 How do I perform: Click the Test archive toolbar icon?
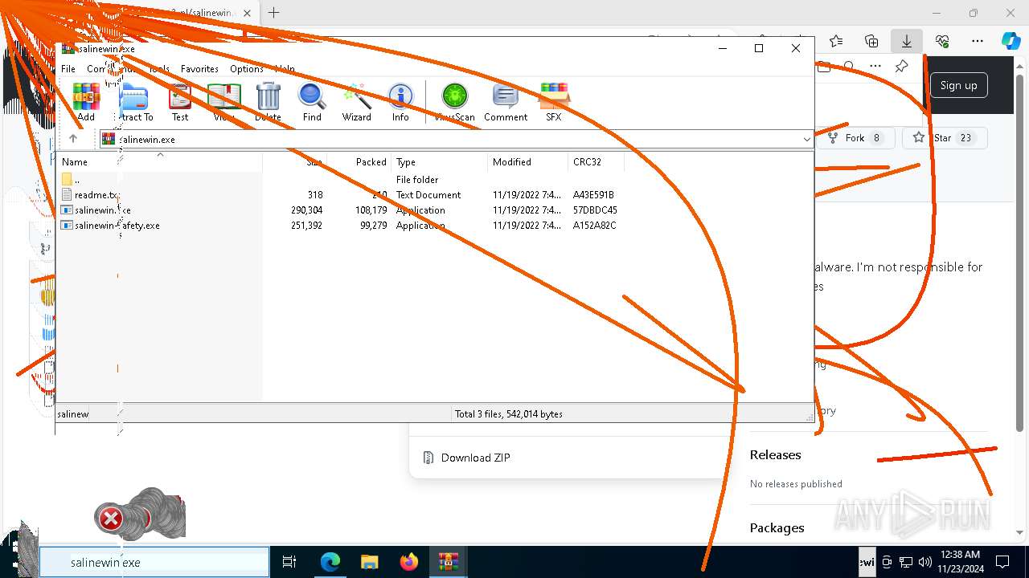(x=180, y=102)
